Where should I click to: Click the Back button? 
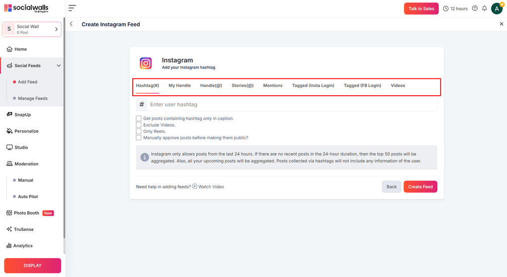click(392, 187)
